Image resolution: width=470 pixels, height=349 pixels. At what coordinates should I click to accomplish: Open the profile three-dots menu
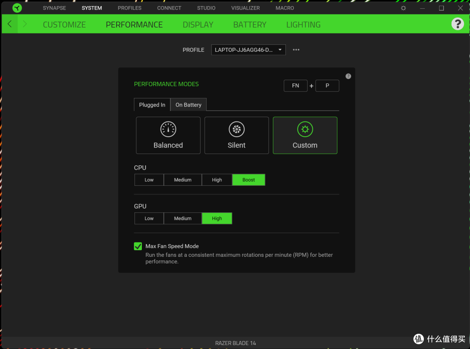tap(296, 50)
